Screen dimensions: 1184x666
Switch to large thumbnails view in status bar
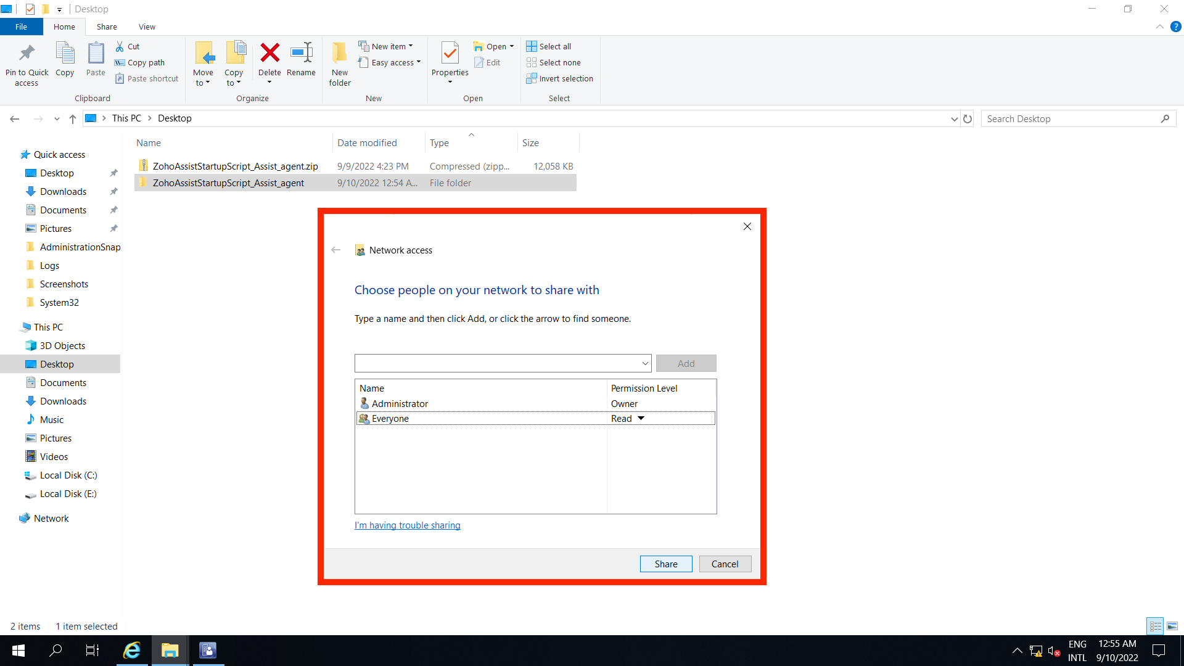click(1171, 626)
